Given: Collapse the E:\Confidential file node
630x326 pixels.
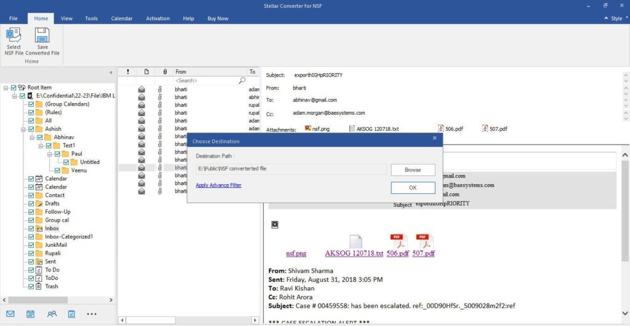Looking at the screenshot, I should [x=15, y=96].
